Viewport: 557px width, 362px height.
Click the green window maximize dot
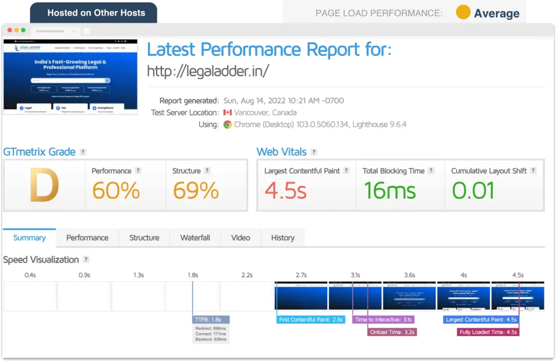pyautogui.click(x=23, y=30)
